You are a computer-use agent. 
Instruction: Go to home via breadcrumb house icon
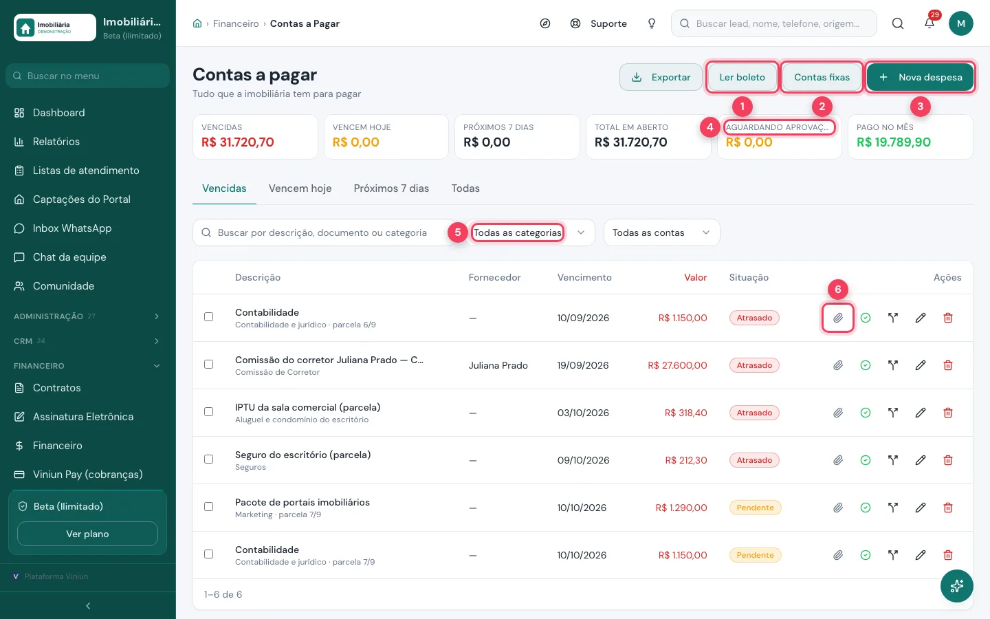(197, 23)
